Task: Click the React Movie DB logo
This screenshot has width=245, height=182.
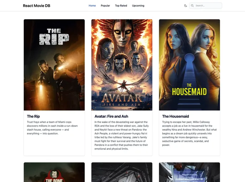Action: click(x=37, y=6)
